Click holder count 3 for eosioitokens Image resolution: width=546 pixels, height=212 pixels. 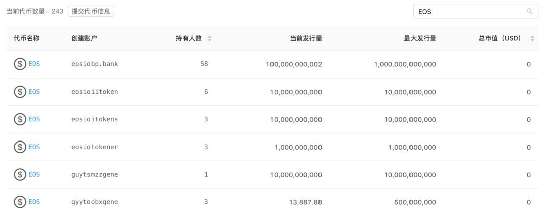(206, 119)
